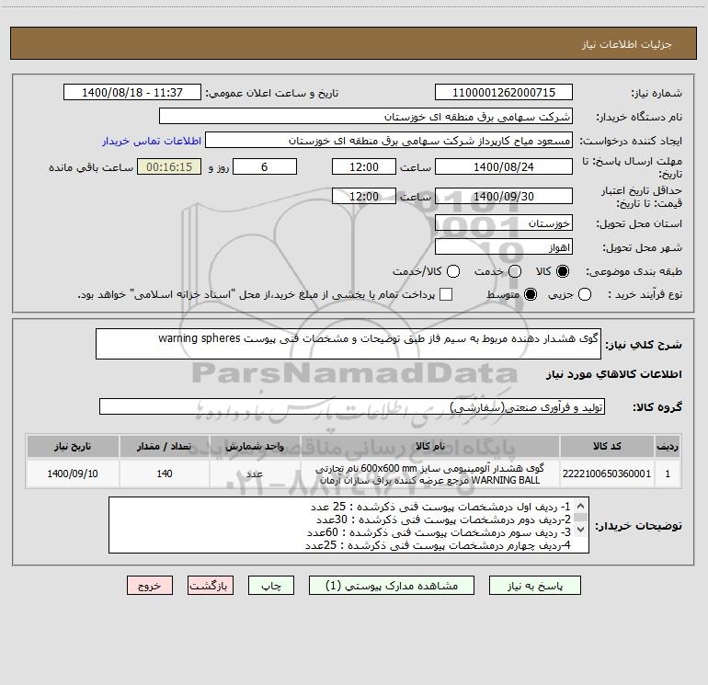Click the remaining days field showing 6
This screenshot has width=708, height=685.
point(265,166)
